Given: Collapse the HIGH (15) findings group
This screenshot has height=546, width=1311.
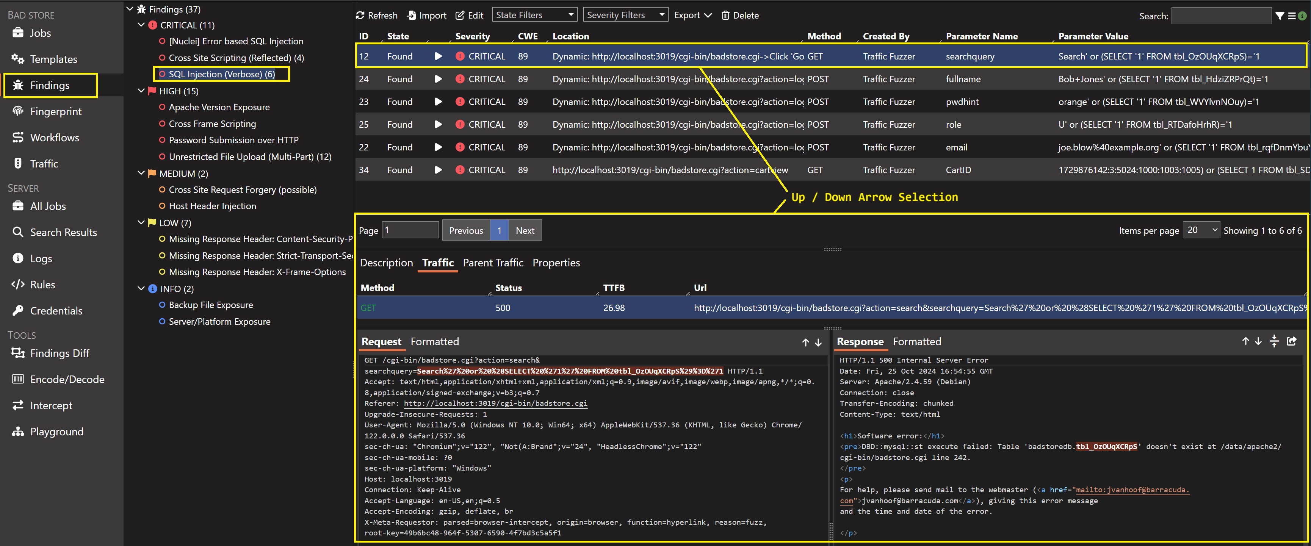Looking at the screenshot, I should click(x=141, y=91).
